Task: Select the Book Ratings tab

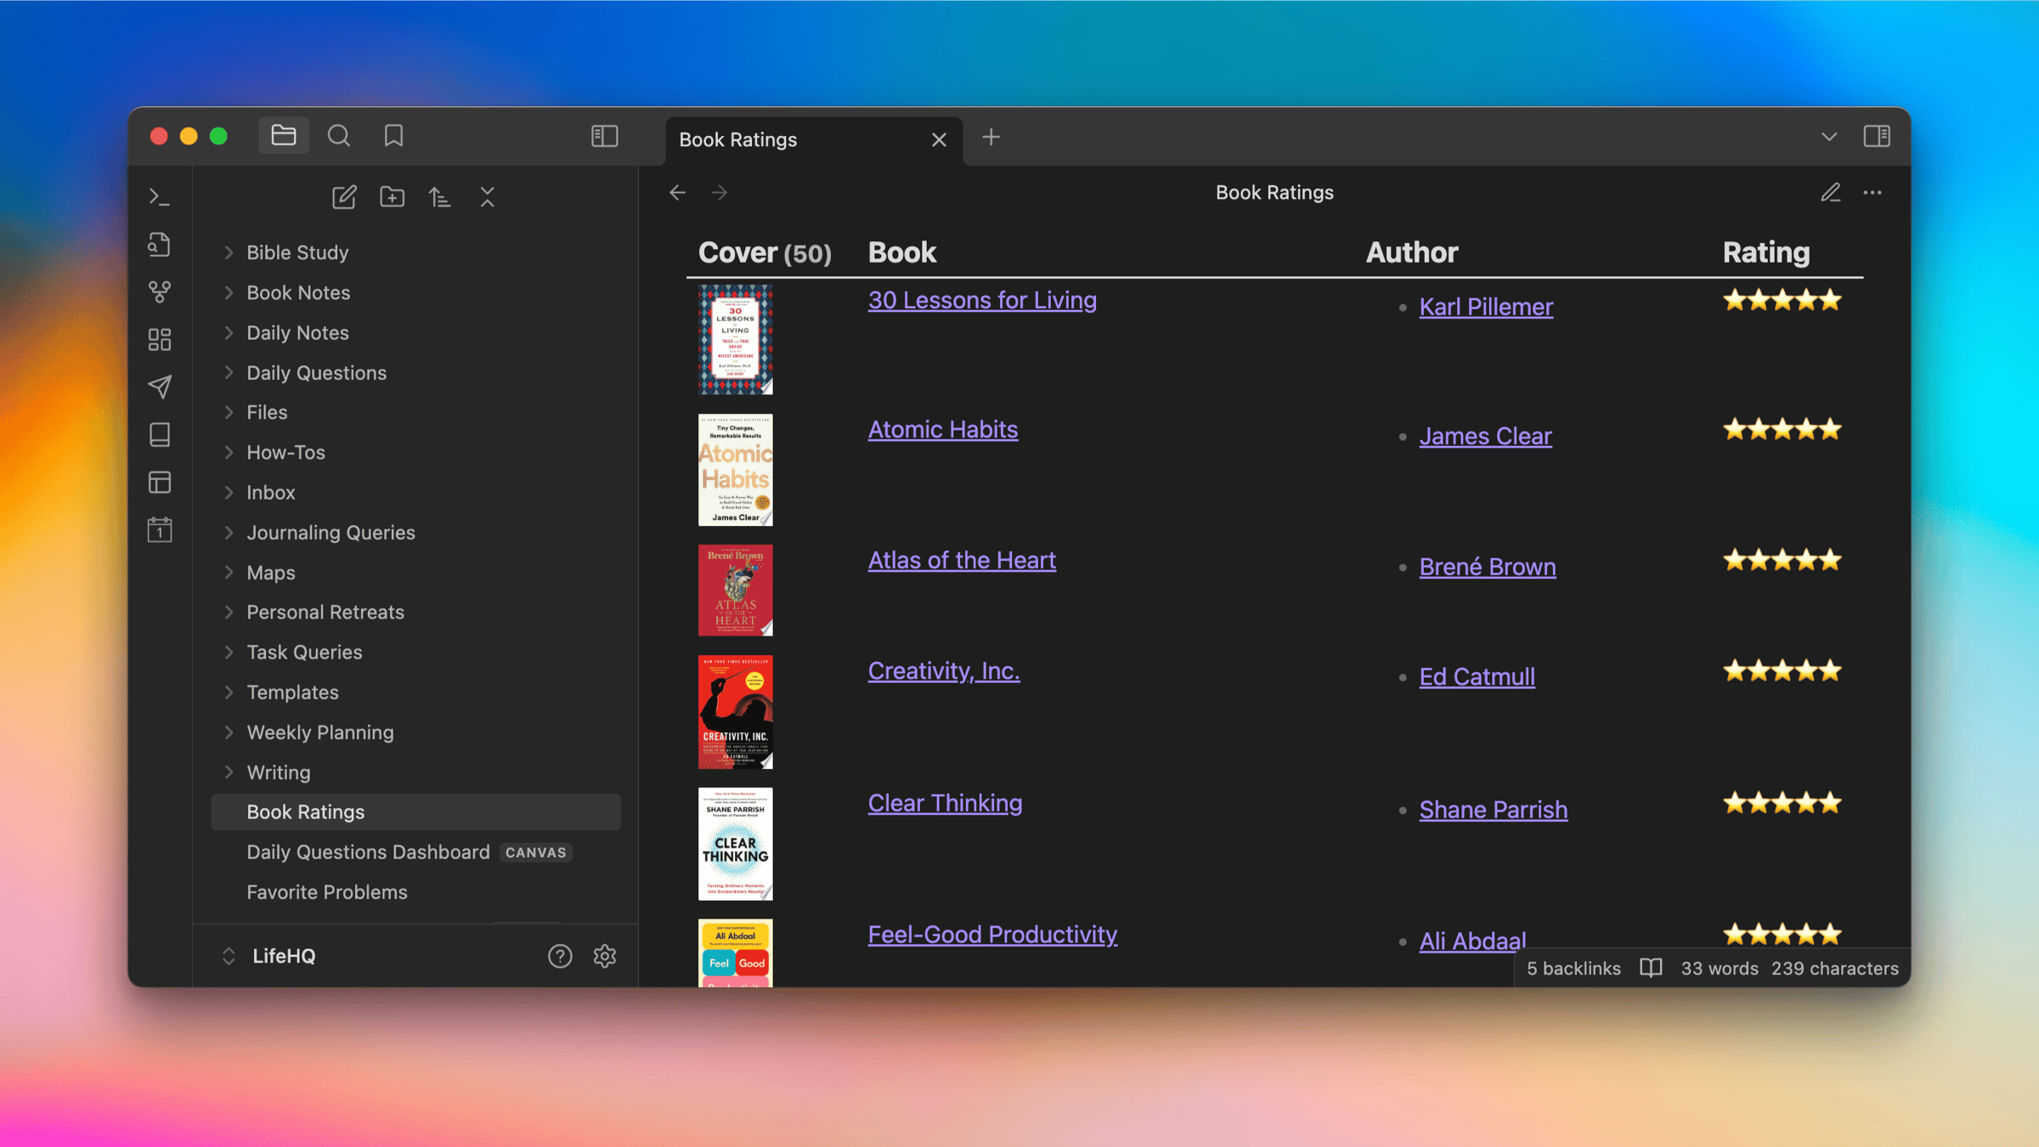Action: [814, 140]
